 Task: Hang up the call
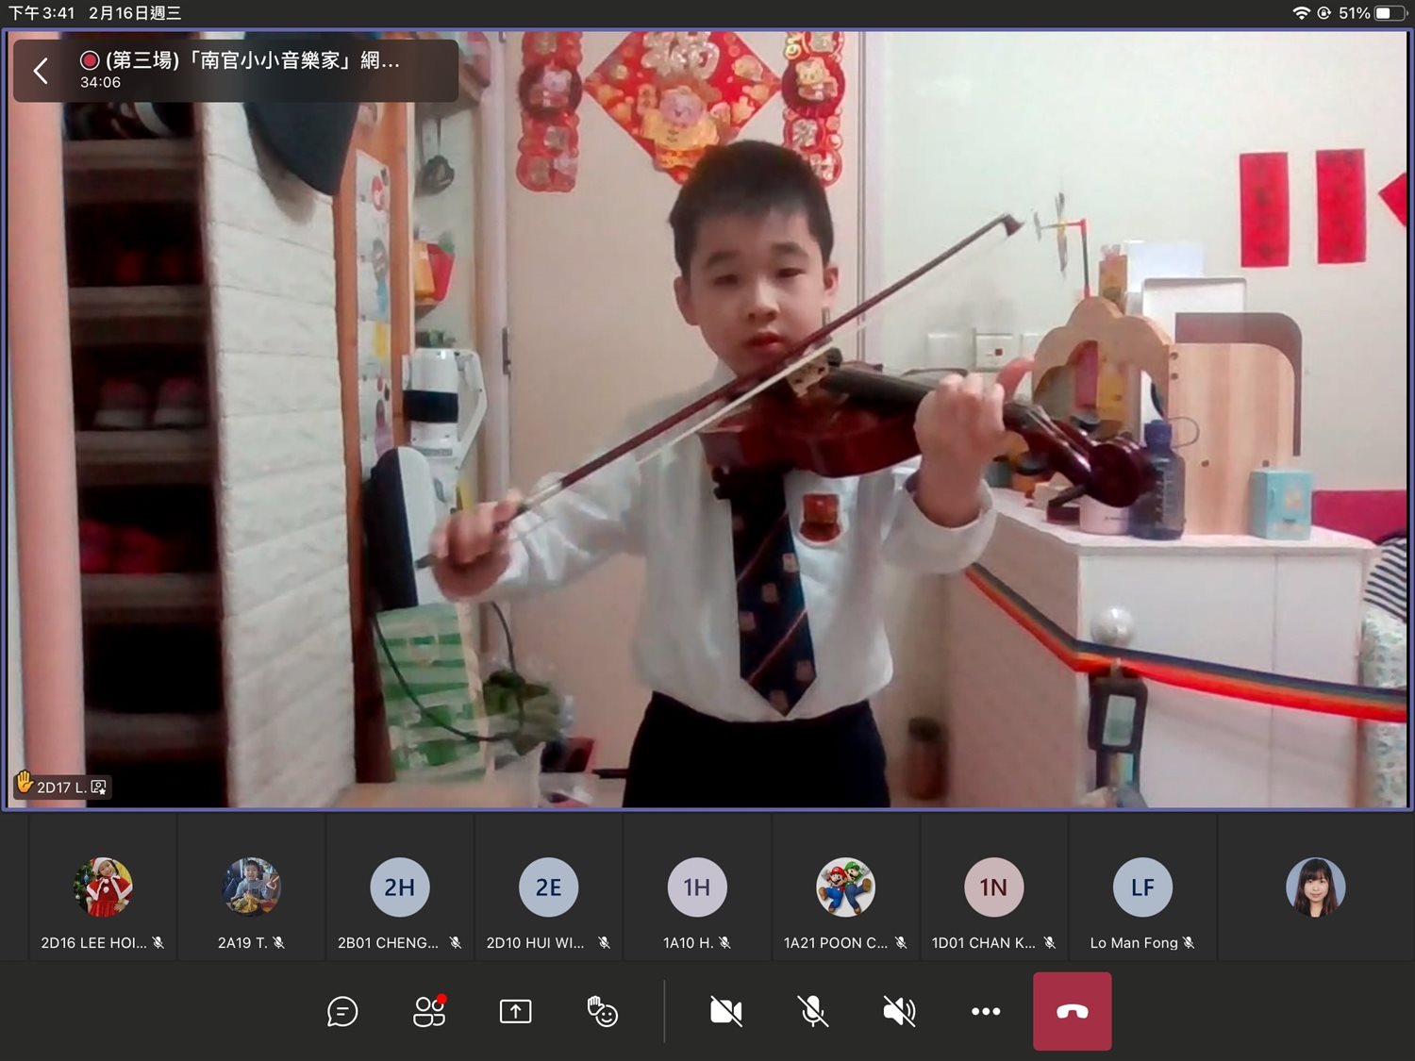(x=1073, y=1012)
